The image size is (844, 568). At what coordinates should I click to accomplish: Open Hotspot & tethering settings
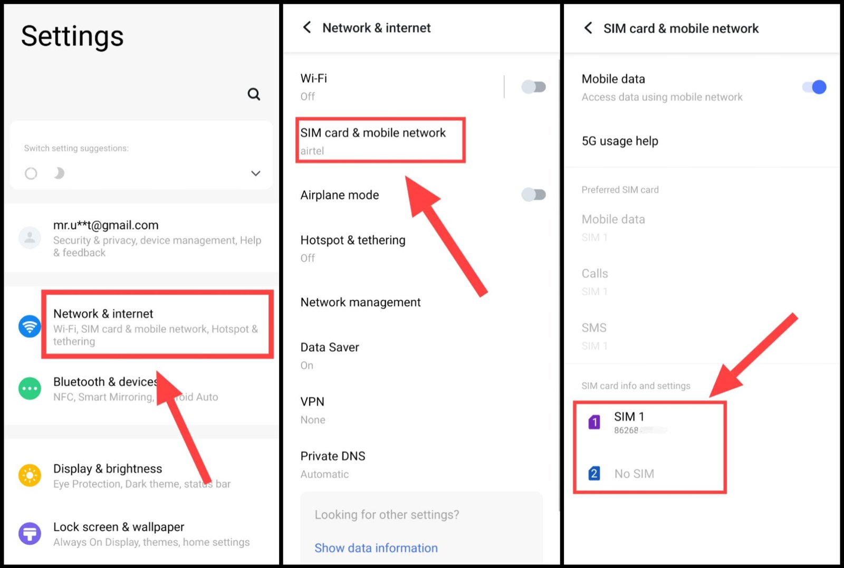coord(421,248)
